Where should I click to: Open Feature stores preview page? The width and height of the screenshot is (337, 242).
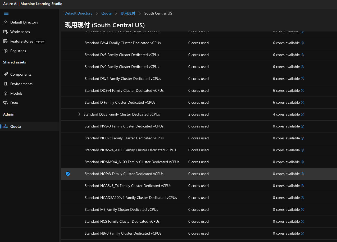click(30, 41)
